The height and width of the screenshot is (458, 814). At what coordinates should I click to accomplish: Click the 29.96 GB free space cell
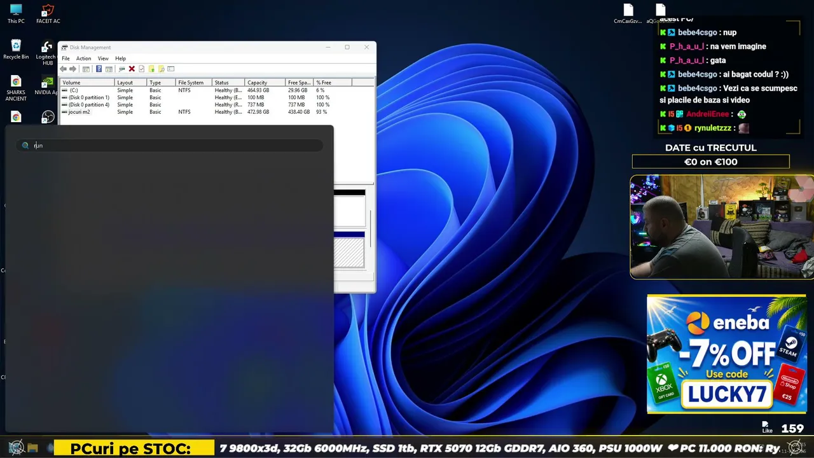coord(298,90)
